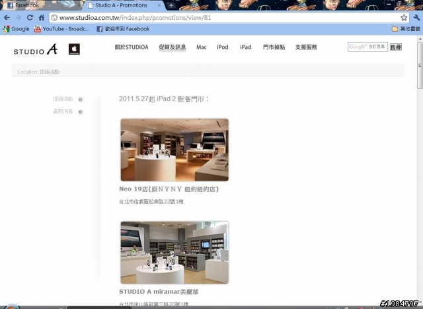Open the 歡迎來到 Facebook bookmark
423x309 pixels.
[x=123, y=29]
